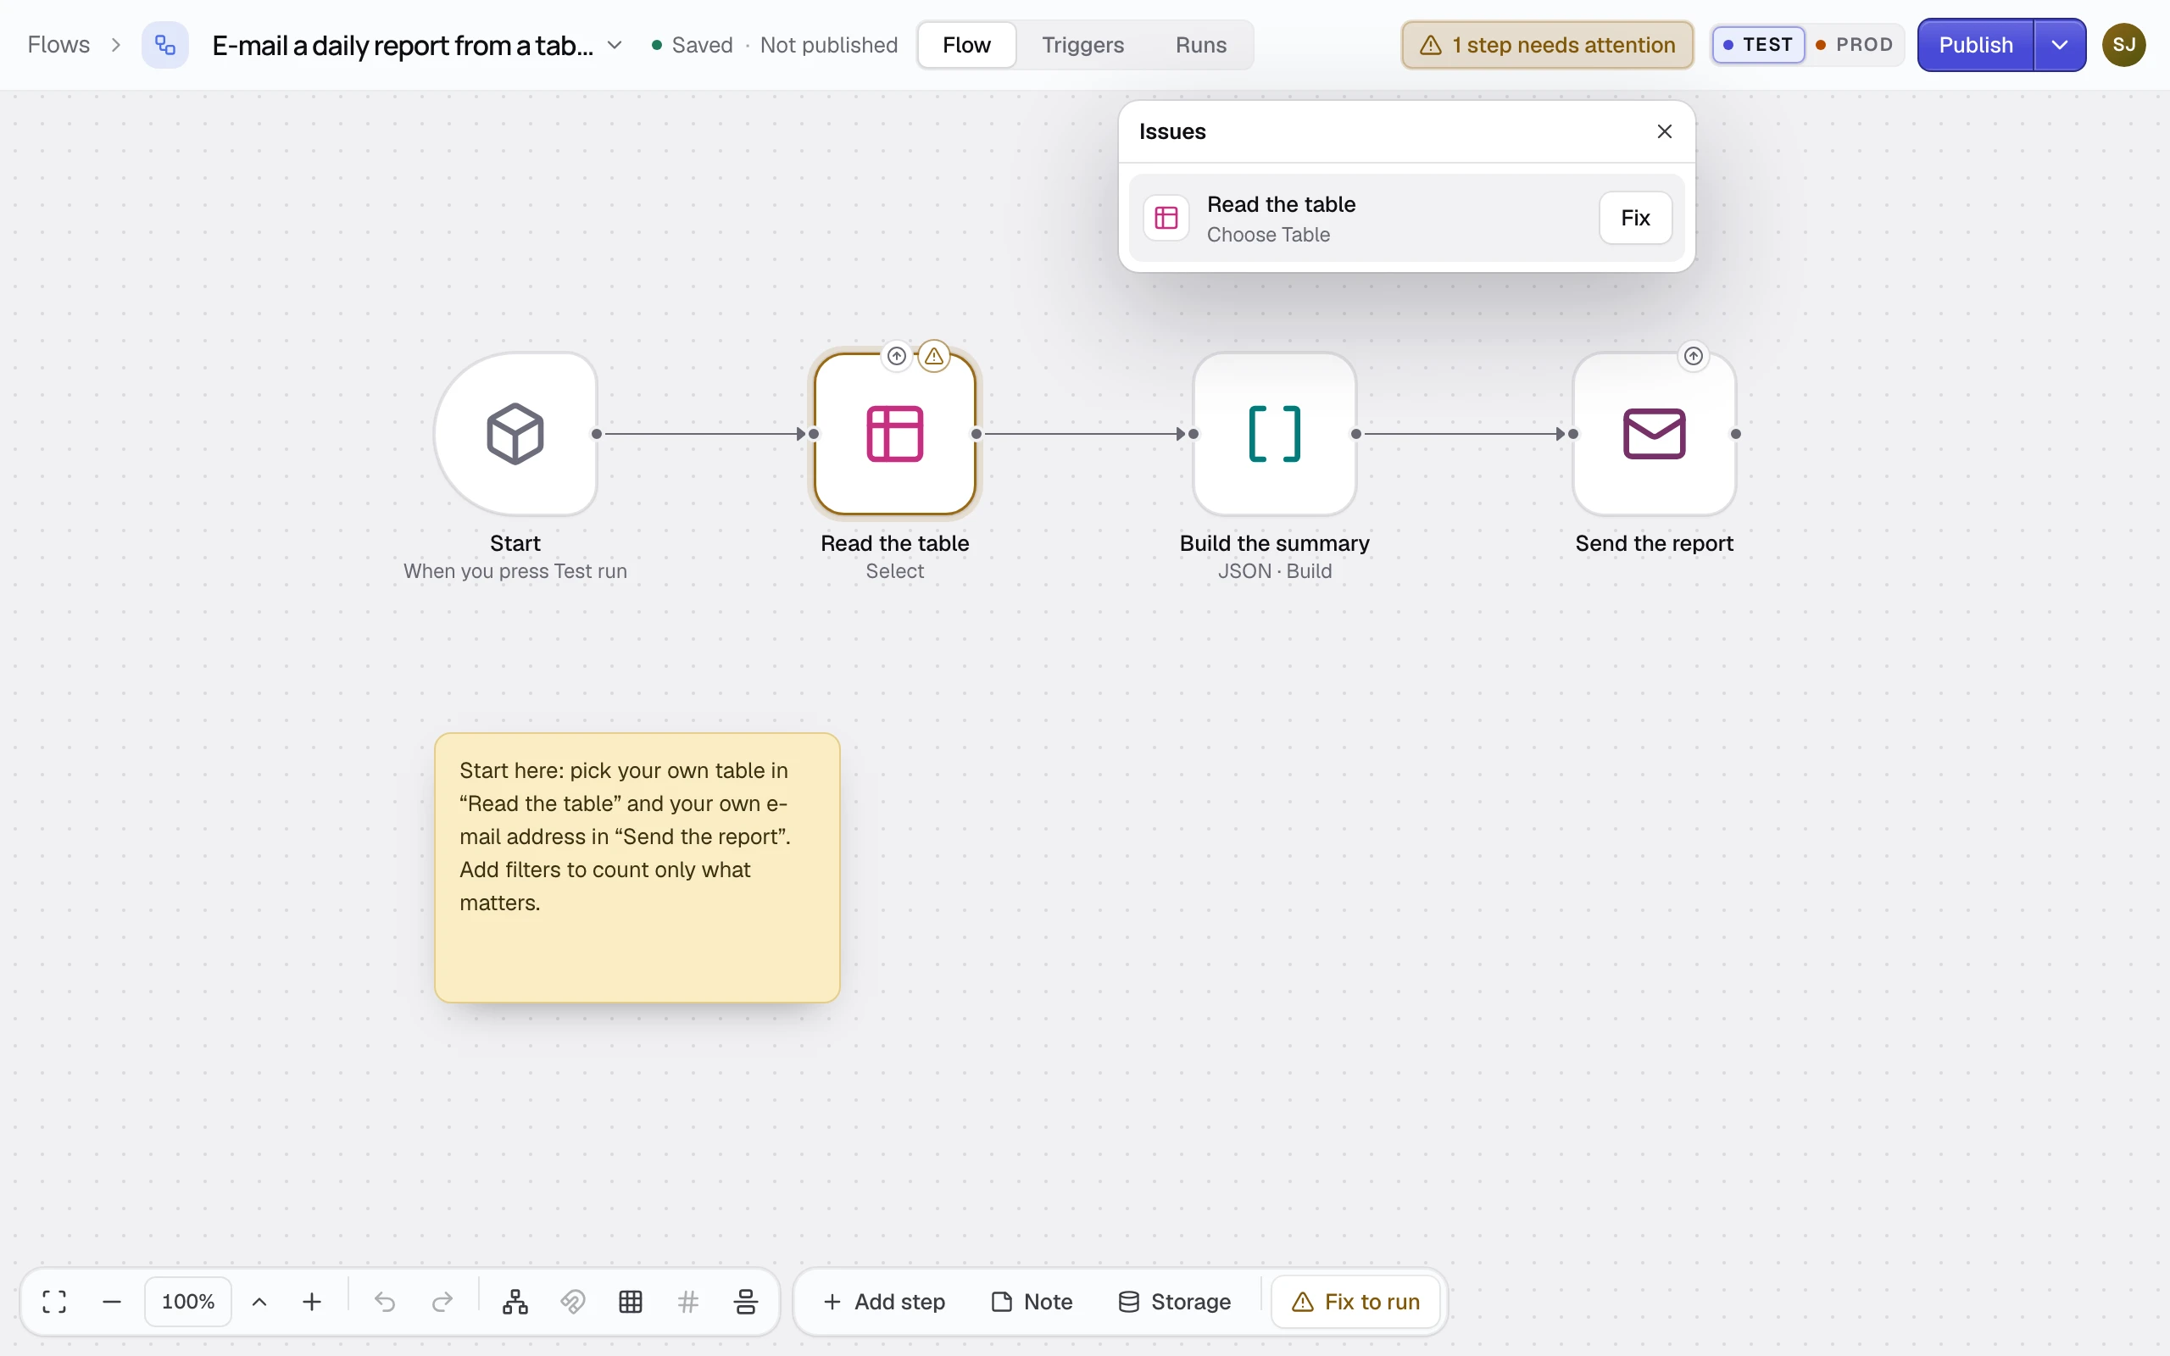Viewport: 2170px width, 1356px height.
Task: Click the magnet snap icon
Action: tap(573, 1301)
